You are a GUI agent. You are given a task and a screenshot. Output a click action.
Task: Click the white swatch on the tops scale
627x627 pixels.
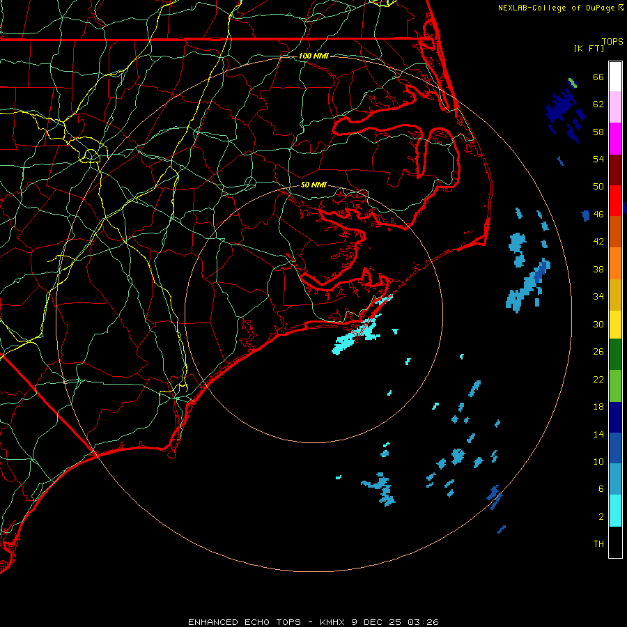click(x=615, y=77)
